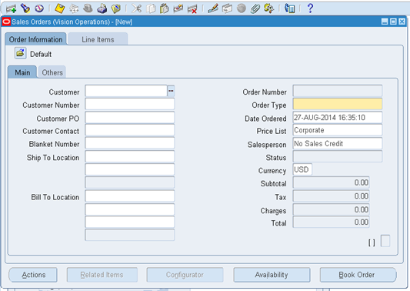Switch to the Order Information tab
410x291 pixels.
[x=35, y=39]
